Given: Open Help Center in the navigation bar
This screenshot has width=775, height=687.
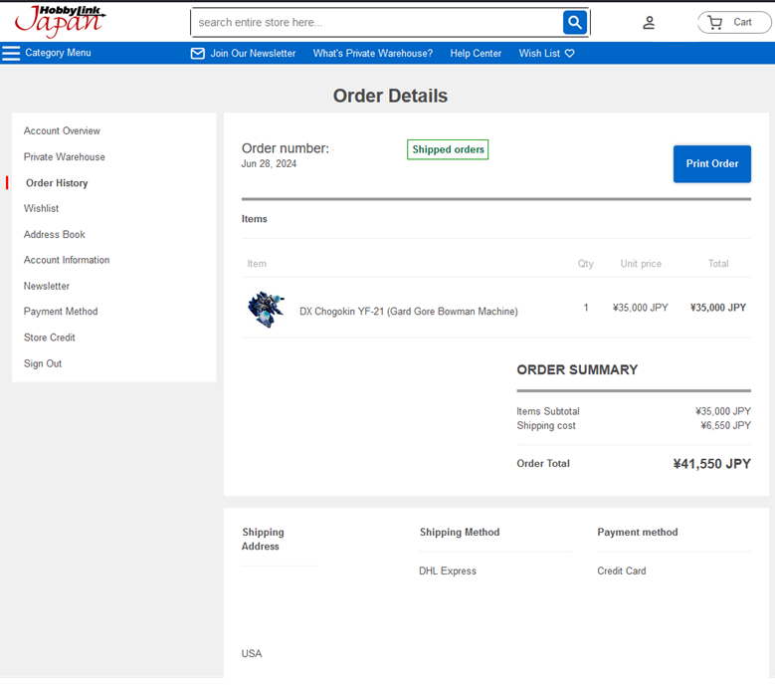Looking at the screenshot, I should click(x=476, y=54).
